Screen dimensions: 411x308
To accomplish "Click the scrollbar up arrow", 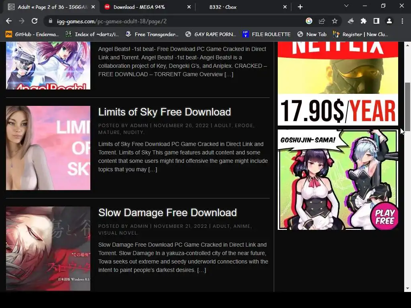I will coord(407,45).
